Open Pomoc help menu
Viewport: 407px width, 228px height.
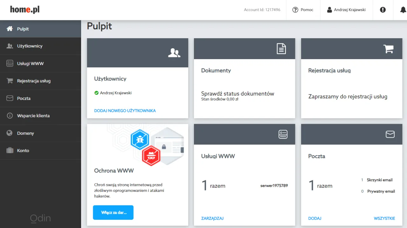coord(303,10)
